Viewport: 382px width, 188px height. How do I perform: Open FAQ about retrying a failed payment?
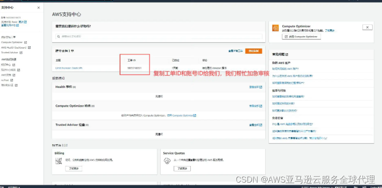click(284, 104)
